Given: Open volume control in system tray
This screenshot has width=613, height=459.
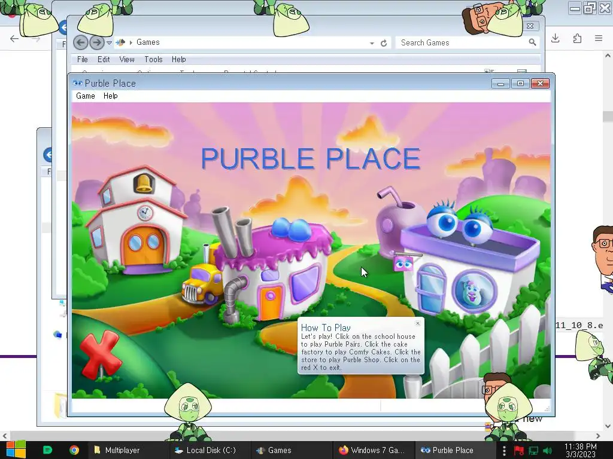Looking at the screenshot, I should tap(548, 451).
